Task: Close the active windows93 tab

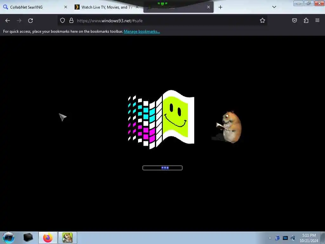Action: pos(208,7)
